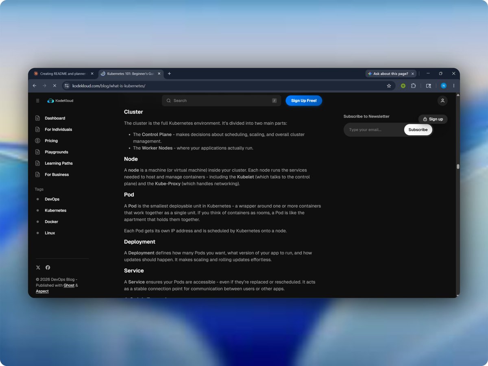Open the user profile icon
Screen dimensions: 488x366
(x=442, y=100)
